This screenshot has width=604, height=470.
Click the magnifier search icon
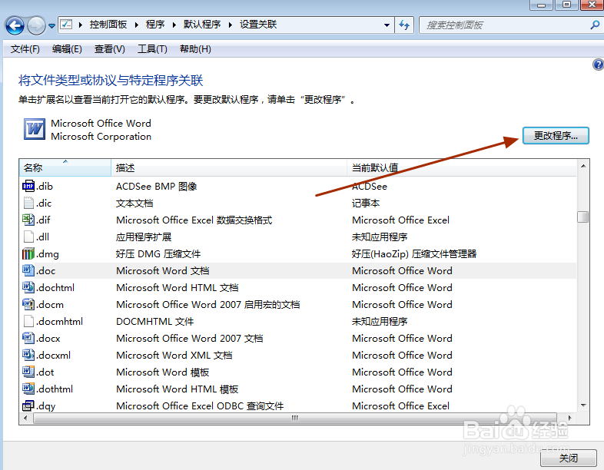(595, 25)
